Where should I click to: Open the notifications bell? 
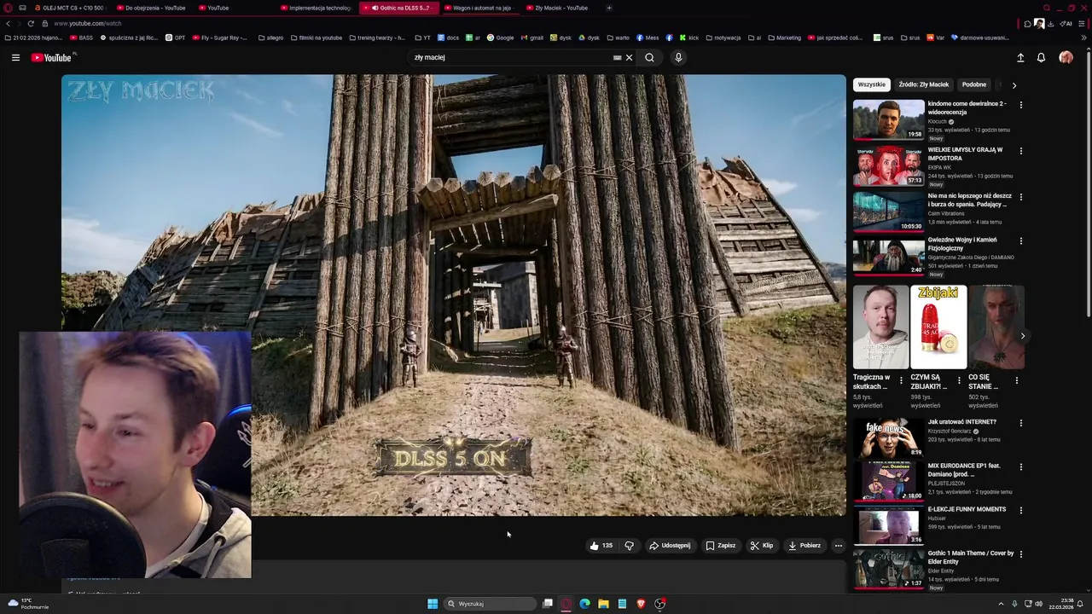click(x=1041, y=58)
